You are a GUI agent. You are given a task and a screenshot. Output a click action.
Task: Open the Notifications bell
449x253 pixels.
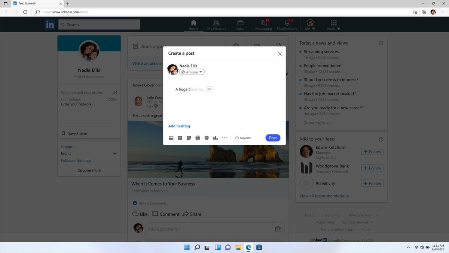[x=286, y=24]
